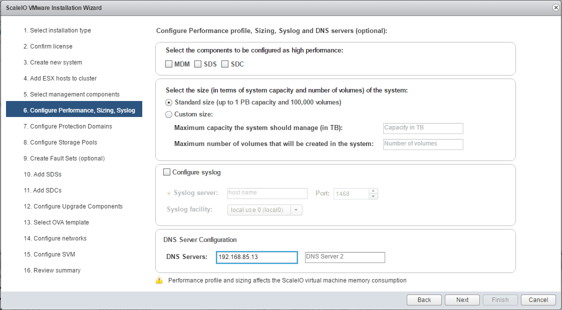The height and width of the screenshot is (310, 562).
Task: Enable the Configure syslog checkbox
Action: (x=167, y=172)
